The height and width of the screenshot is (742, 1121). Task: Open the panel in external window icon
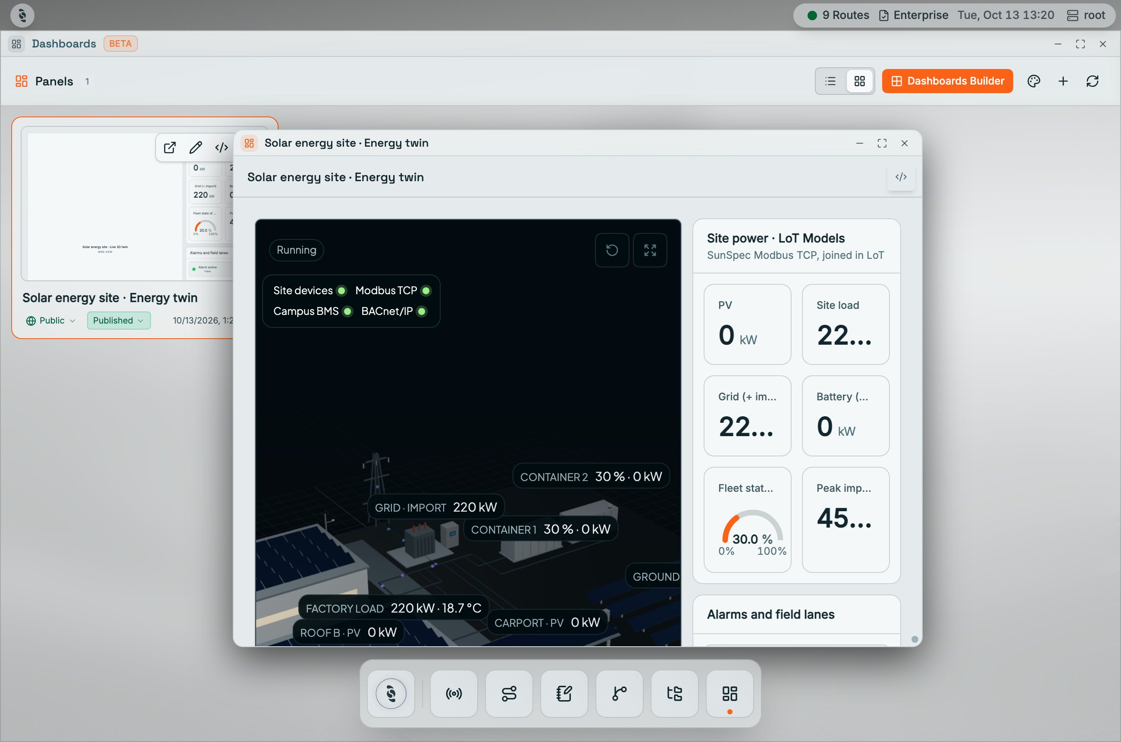pyautogui.click(x=170, y=148)
